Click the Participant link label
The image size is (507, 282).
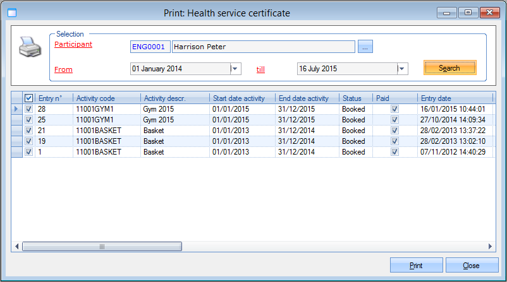(x=73, y=44)
